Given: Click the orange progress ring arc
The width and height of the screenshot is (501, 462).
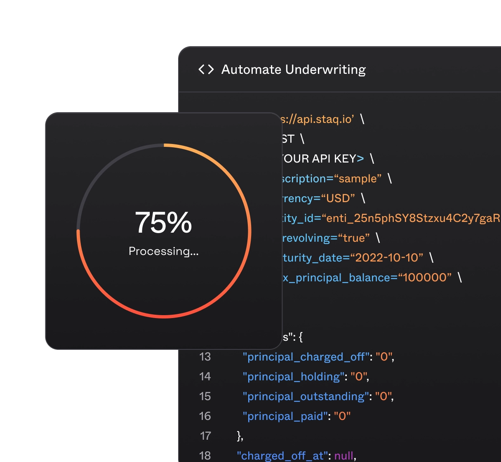Looking at the screenshot, I should click(243, 198).
